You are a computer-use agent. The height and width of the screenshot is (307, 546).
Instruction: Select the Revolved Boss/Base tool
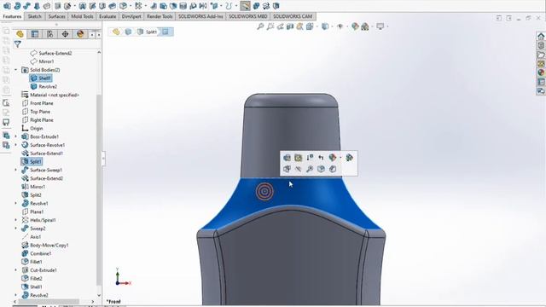pyautogui.click(x=17, y=6)
